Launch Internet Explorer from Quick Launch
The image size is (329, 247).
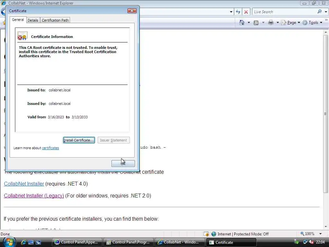[x=23, y=242]
